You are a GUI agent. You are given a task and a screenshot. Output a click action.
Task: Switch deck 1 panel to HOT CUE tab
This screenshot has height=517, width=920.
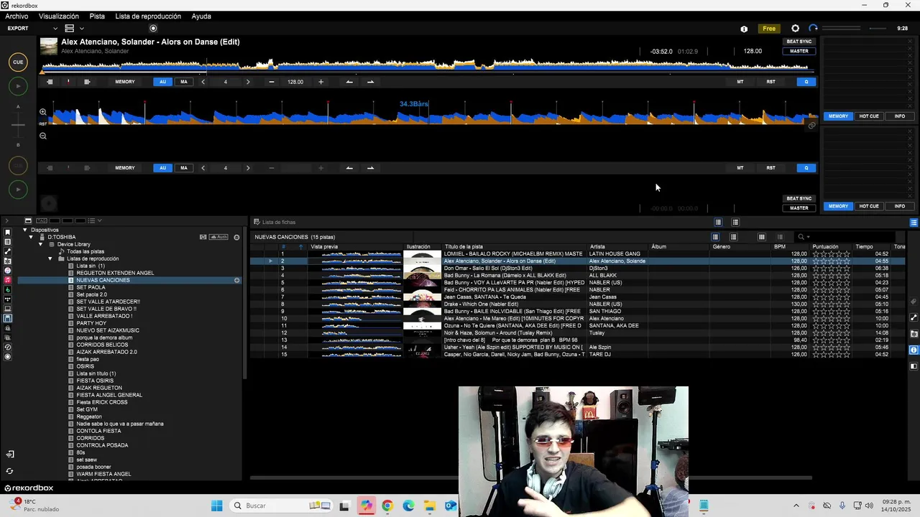(x=869, y=116)
